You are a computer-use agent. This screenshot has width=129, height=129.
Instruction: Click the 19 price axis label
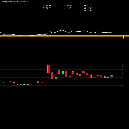(123, 78)
